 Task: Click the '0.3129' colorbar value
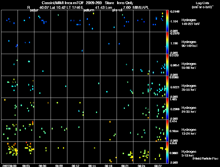(174, 55)
